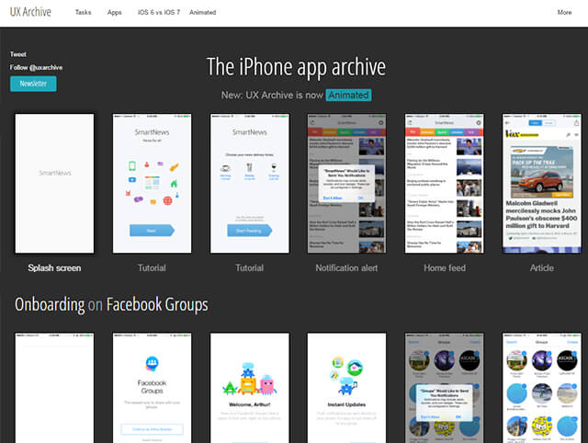
Task: Open the Vox Article screenshot thumbnail
Action: [542, 184]
